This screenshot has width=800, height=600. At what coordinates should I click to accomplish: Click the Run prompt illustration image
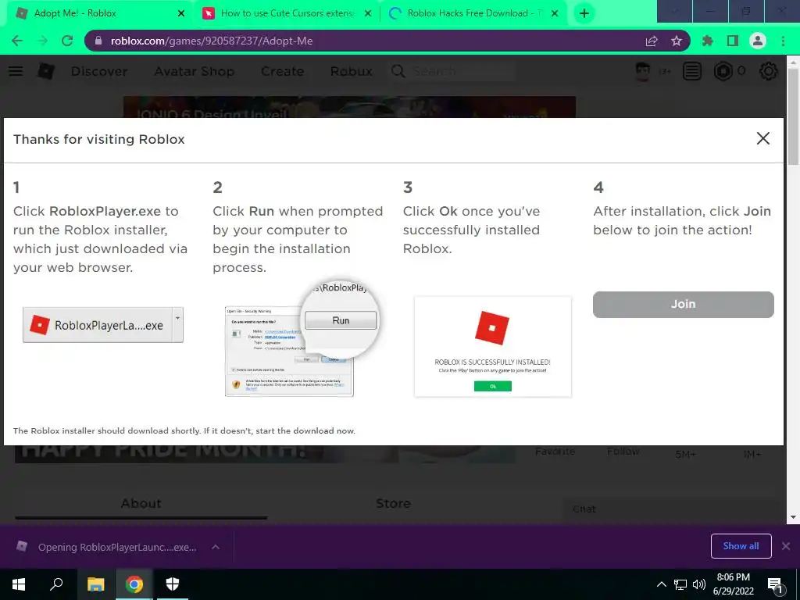pos(301,339)
